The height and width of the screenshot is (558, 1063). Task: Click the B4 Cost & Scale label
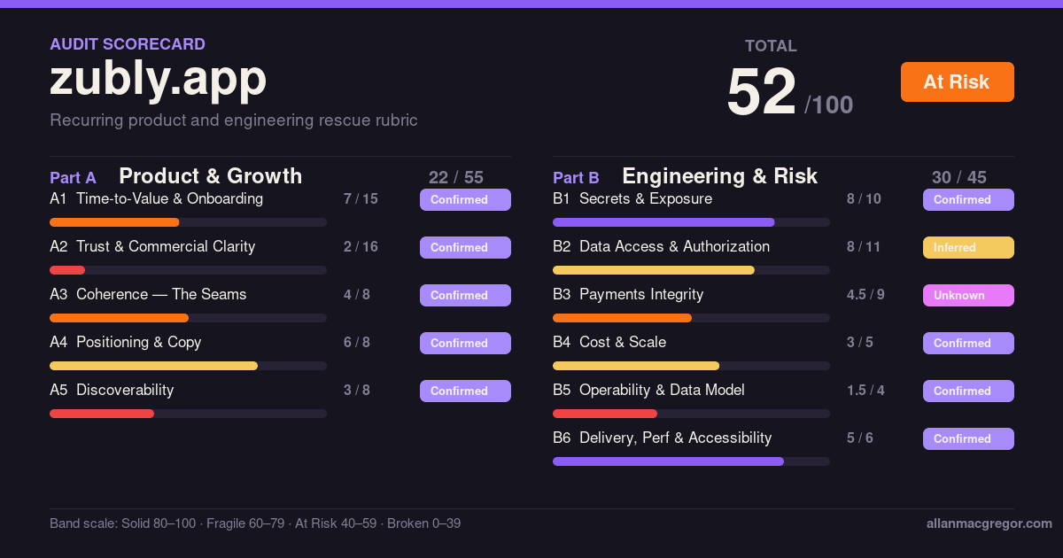pos(609,343)
